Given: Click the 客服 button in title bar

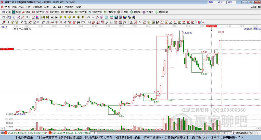Looking at the screenshot, I should click(x=212, y=2).
